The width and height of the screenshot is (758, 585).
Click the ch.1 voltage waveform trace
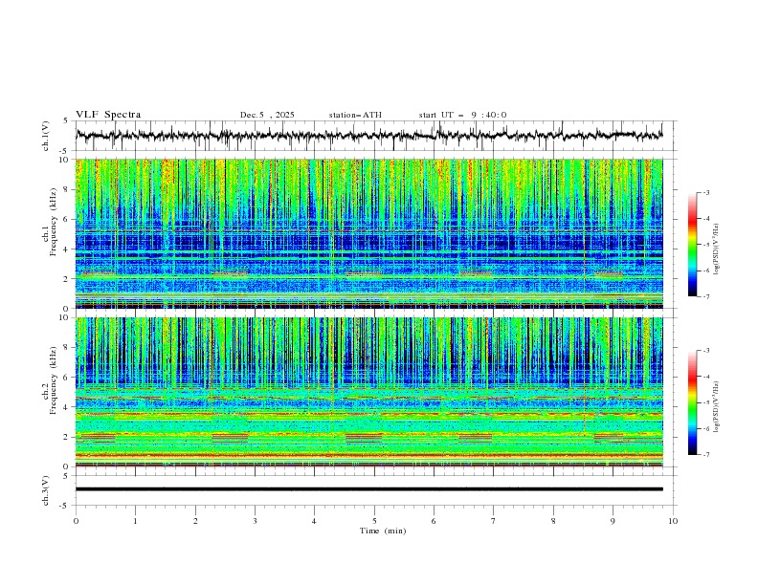click(x=373, y=136)
